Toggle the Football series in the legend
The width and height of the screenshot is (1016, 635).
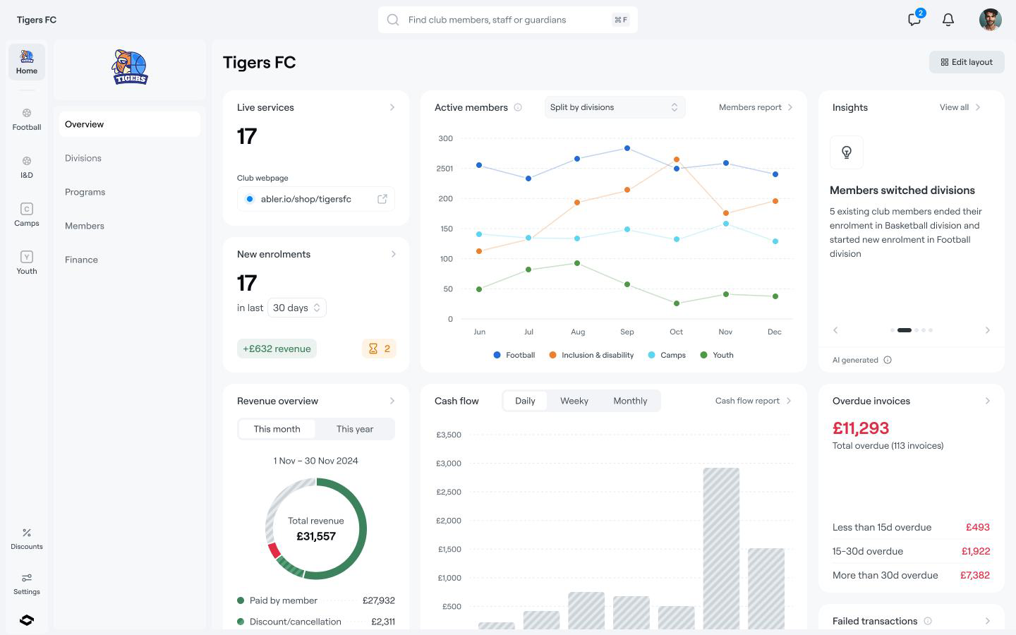click(x=514, y=355)
